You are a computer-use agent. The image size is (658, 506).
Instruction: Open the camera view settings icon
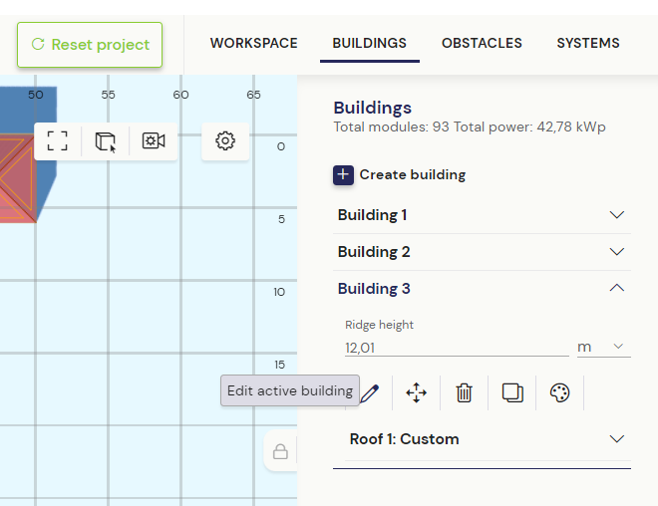[154, 140]
